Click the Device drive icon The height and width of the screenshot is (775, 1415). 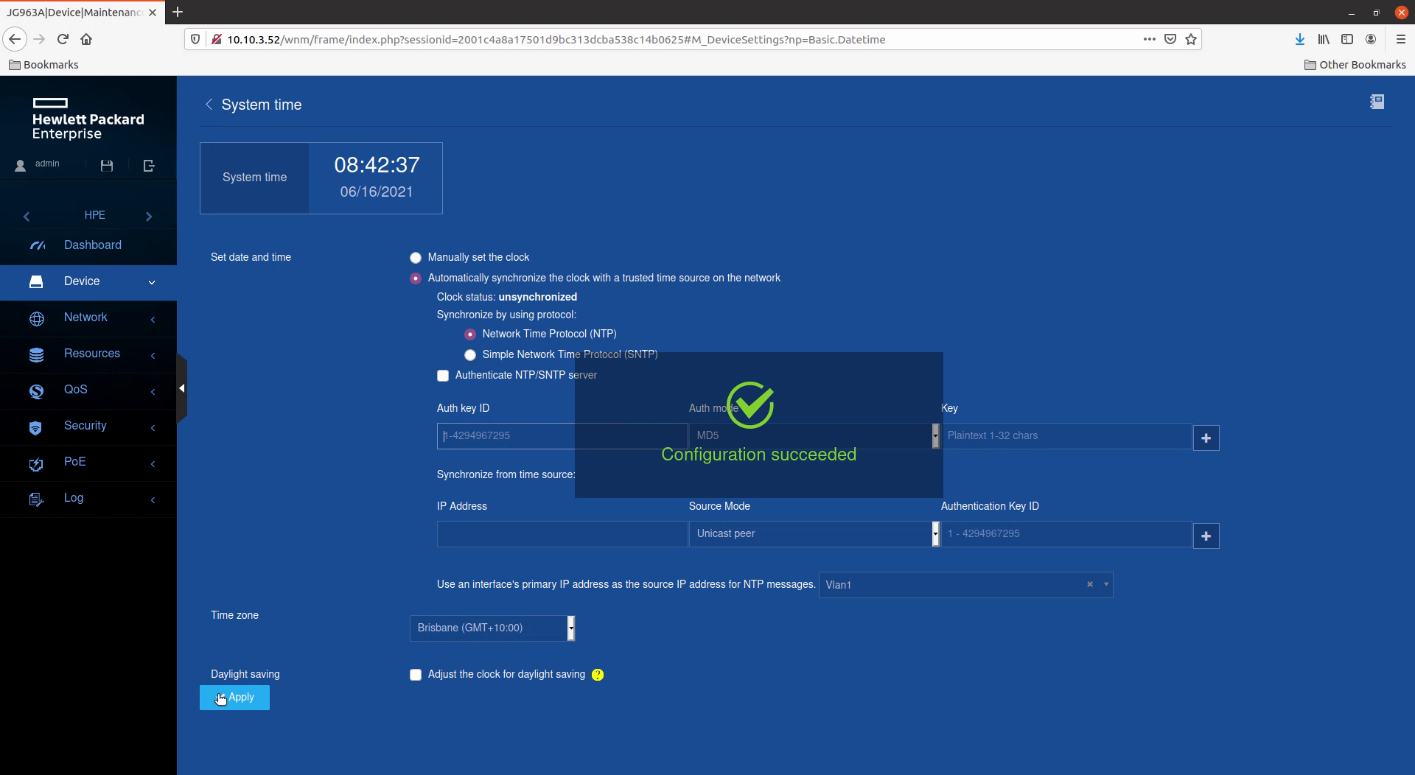point(36,281)
